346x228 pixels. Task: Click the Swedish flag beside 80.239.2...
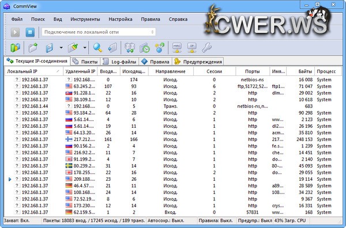[x=69, y=166]
